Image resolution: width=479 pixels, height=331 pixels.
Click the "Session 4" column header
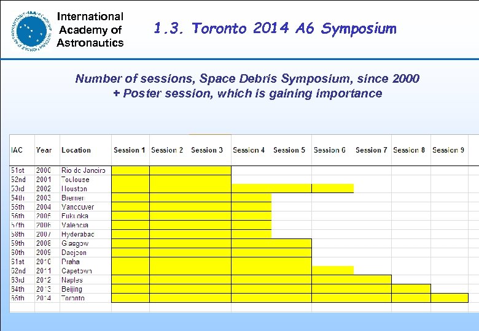point(249,150)
